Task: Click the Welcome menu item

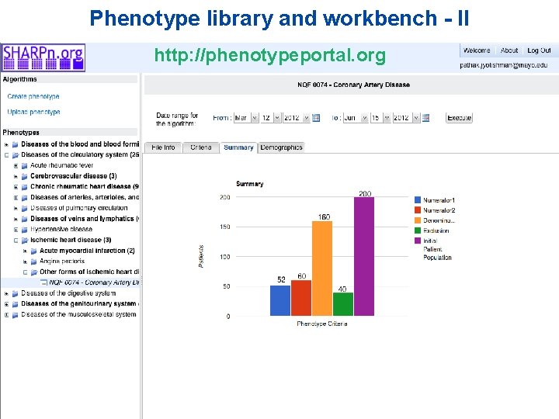Action: pyautogui.click(x=477, y=50)
